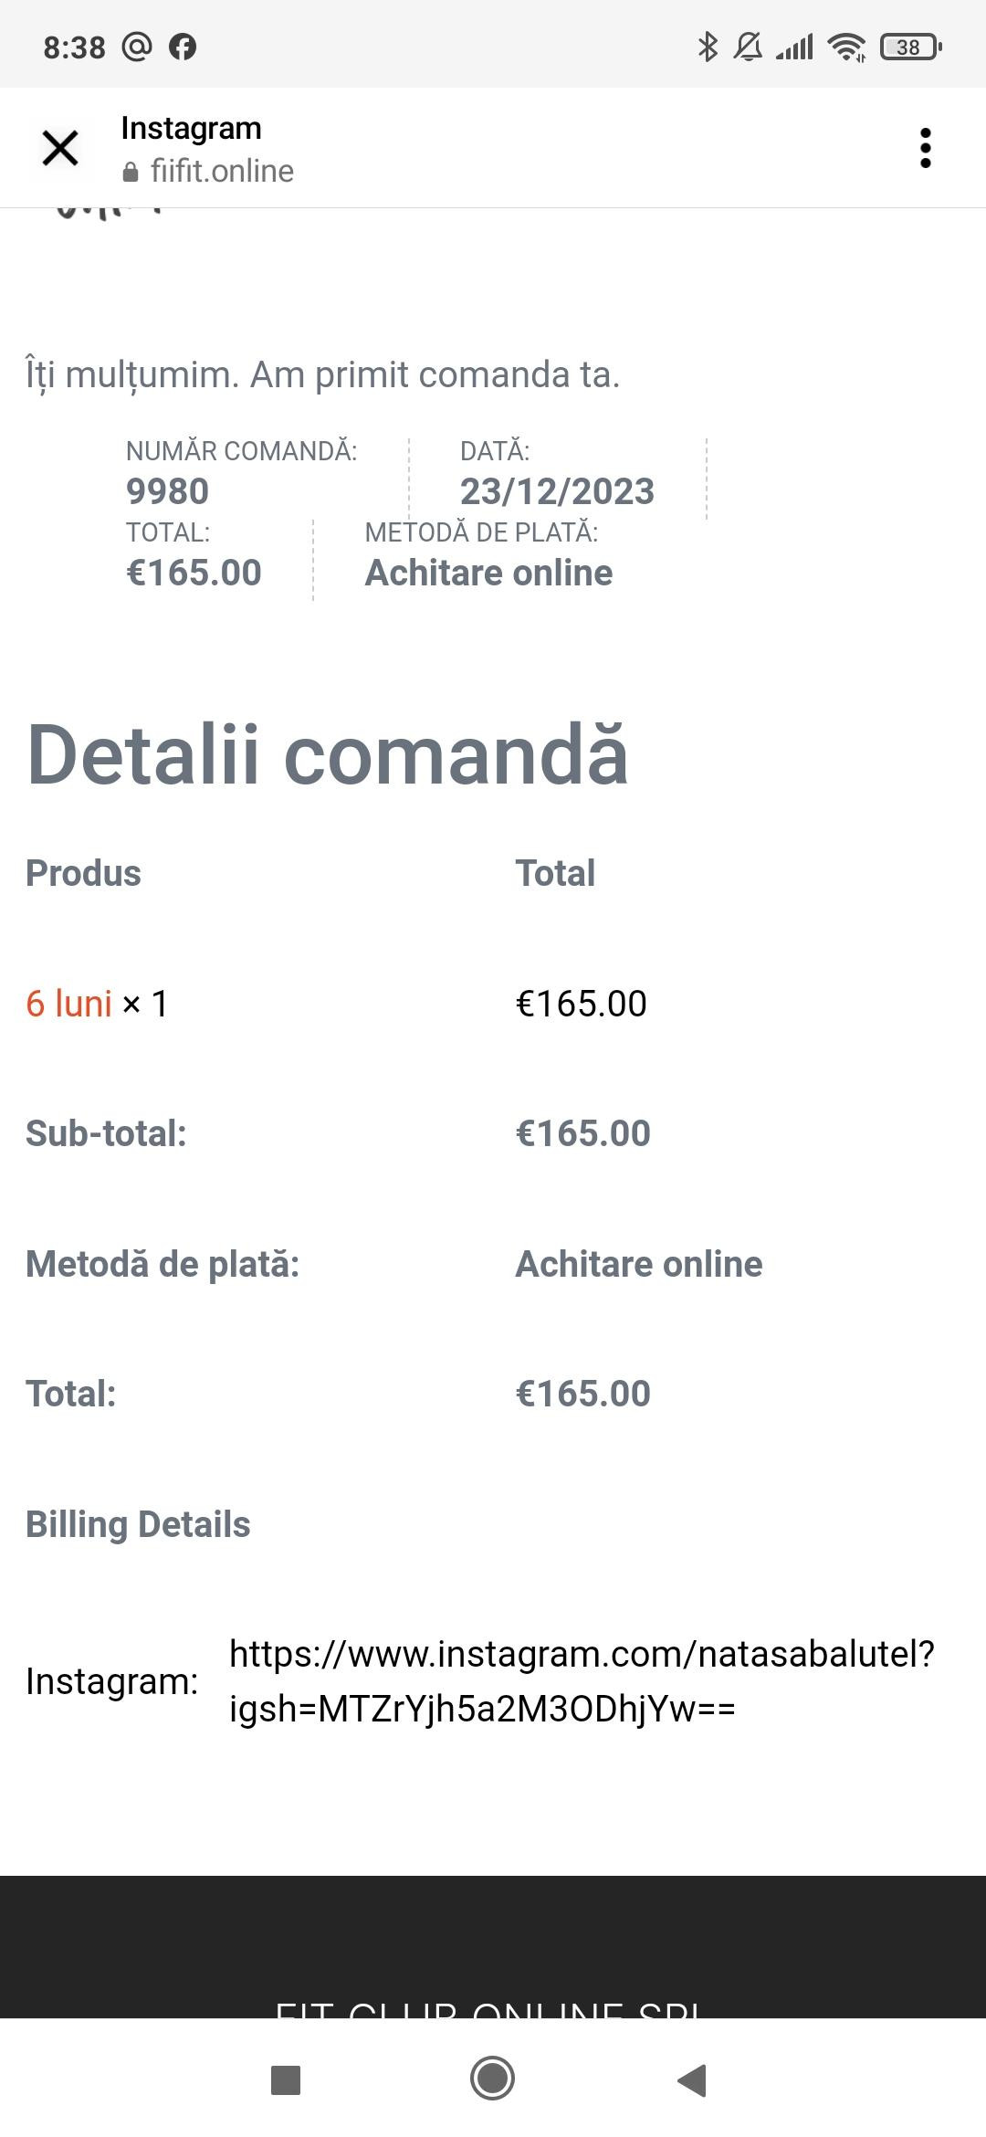The image size is (986, 2137).
Task: Tap the Wi-Fi status icon
Action: pyautogui.click(x=846, y=47)
